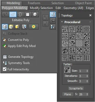Click the Tatter Size value field
This screenshot has width=95, height=102.
[82, 71]
